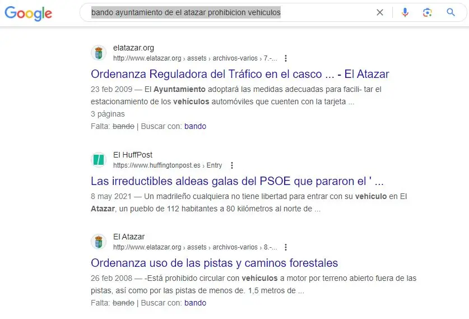Search with 'bando' under forest tracks result
The width and height of the screenshot is (469, 319).
pos(195,303)
